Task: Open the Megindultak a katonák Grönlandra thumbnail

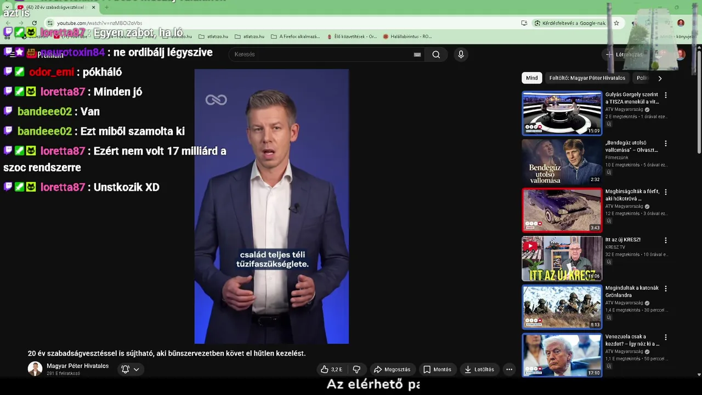Action: point(562,307)
